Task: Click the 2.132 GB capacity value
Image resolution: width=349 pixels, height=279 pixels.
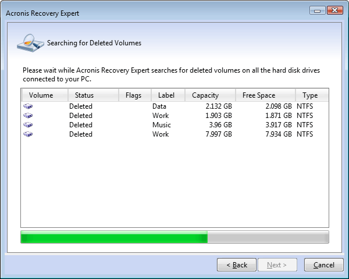Action: [219, 106]
